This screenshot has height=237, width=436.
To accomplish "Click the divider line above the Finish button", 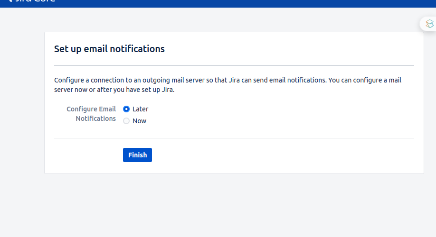I will pos(234,138).
